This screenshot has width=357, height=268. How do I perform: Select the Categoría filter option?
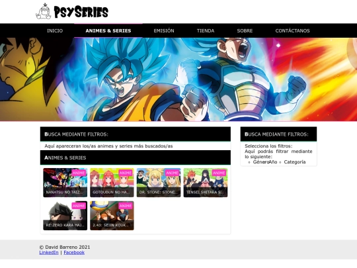tap(295, 162)
